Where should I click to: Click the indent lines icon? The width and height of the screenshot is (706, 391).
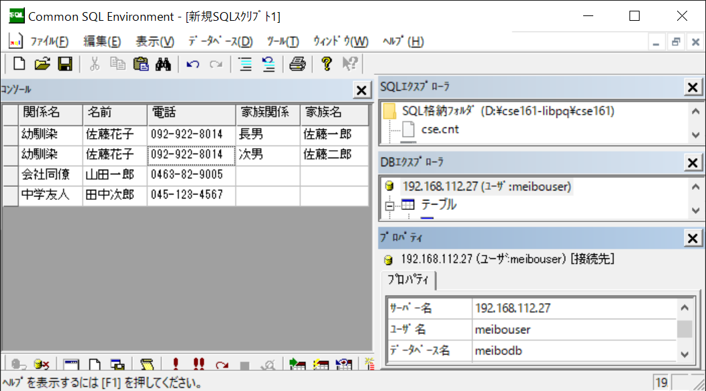246,64
